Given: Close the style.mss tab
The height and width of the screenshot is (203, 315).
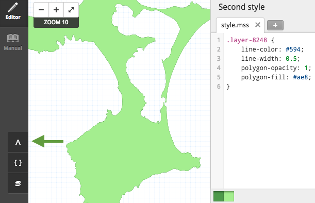Looking at the screenshot, I should (x=258, y=25).
